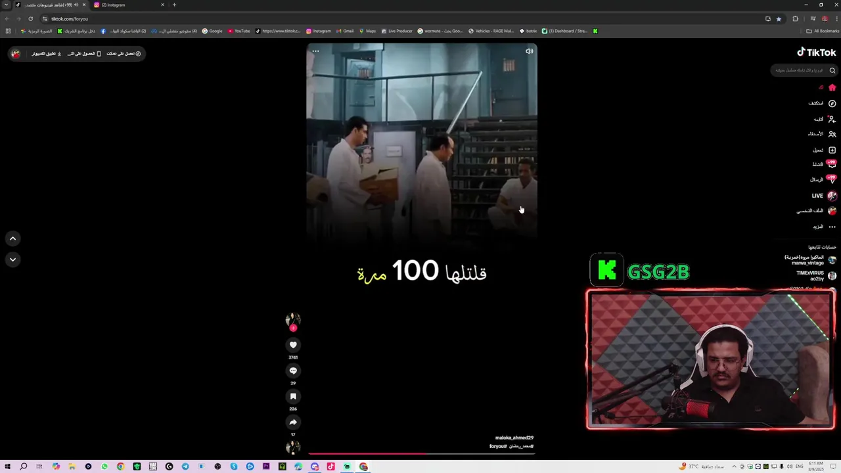
Task: Save the video with bookmark icon
Action: [x=293, y=396]
